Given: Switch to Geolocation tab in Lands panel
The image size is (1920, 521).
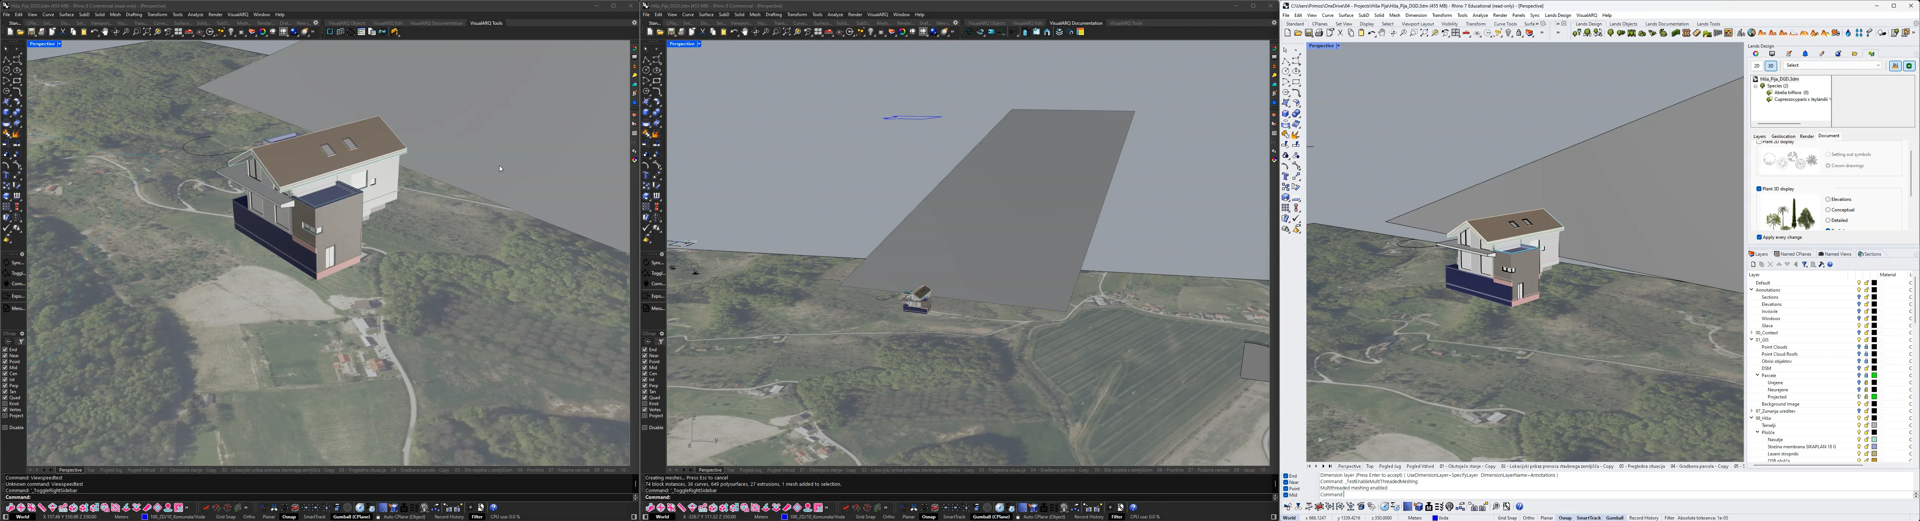Looking at the screenshot, I should point(1783,136).
